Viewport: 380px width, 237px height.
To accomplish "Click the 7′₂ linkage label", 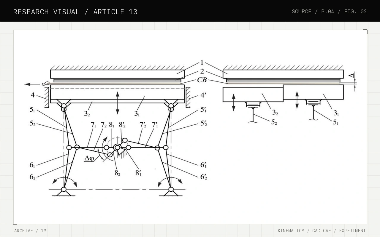I will 143,125.
